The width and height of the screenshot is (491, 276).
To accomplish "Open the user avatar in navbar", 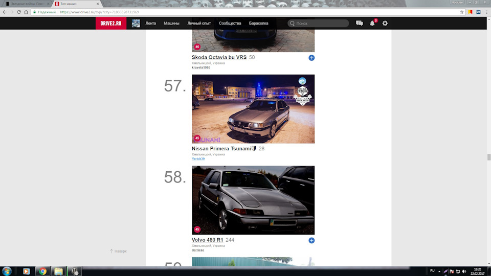I will pos(136,23).
